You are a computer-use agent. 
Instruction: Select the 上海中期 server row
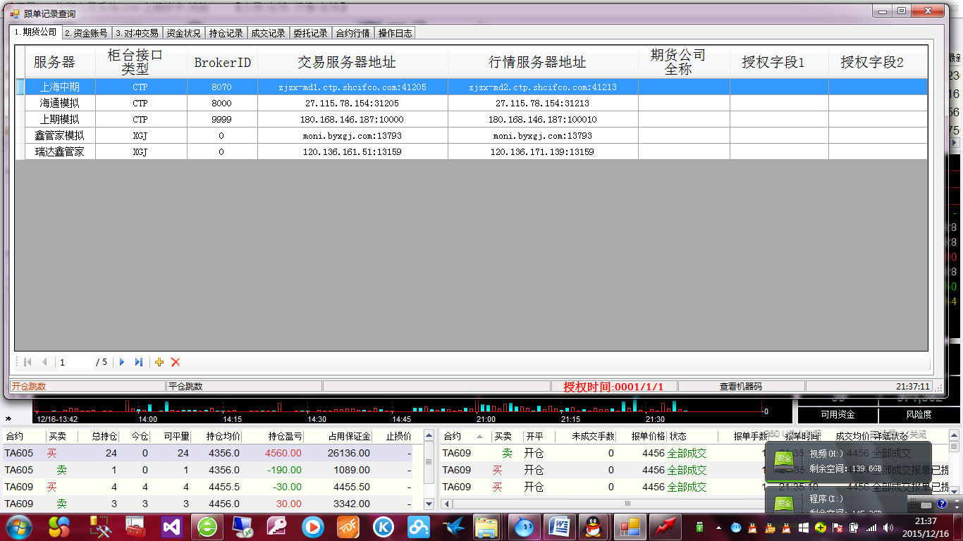click(472, 87)
